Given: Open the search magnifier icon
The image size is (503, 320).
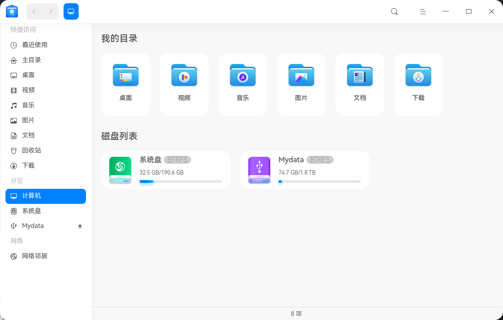Looking at the screenshot, I should (394, 11).
